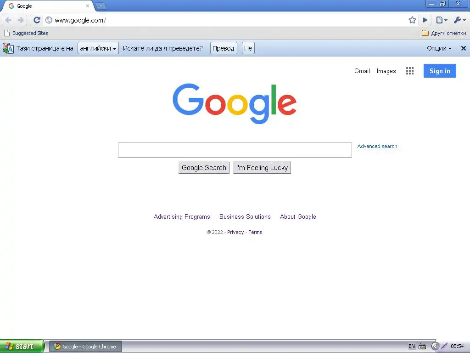
Task: Open the Suggested Sites bookmark
Action: click(26, 33)
